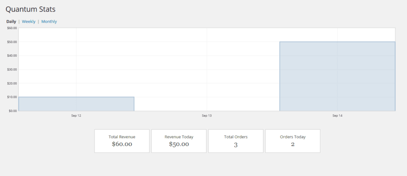Click the $0.00 y-axis label
Image resolution: width=407 pixels, height=176 pixels.
[x=13, y=111]
